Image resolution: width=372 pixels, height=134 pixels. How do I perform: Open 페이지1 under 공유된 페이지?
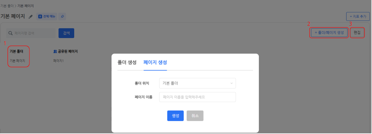tap(58, 60)
